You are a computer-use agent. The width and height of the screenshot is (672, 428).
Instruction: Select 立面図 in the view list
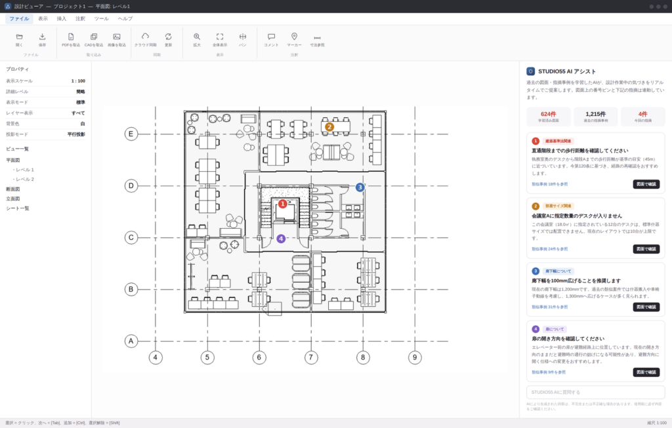pos(13,199)
